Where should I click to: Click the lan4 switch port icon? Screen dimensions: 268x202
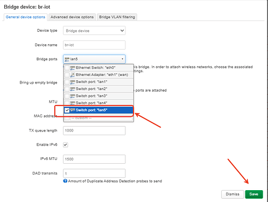click(x=73, y=103)
